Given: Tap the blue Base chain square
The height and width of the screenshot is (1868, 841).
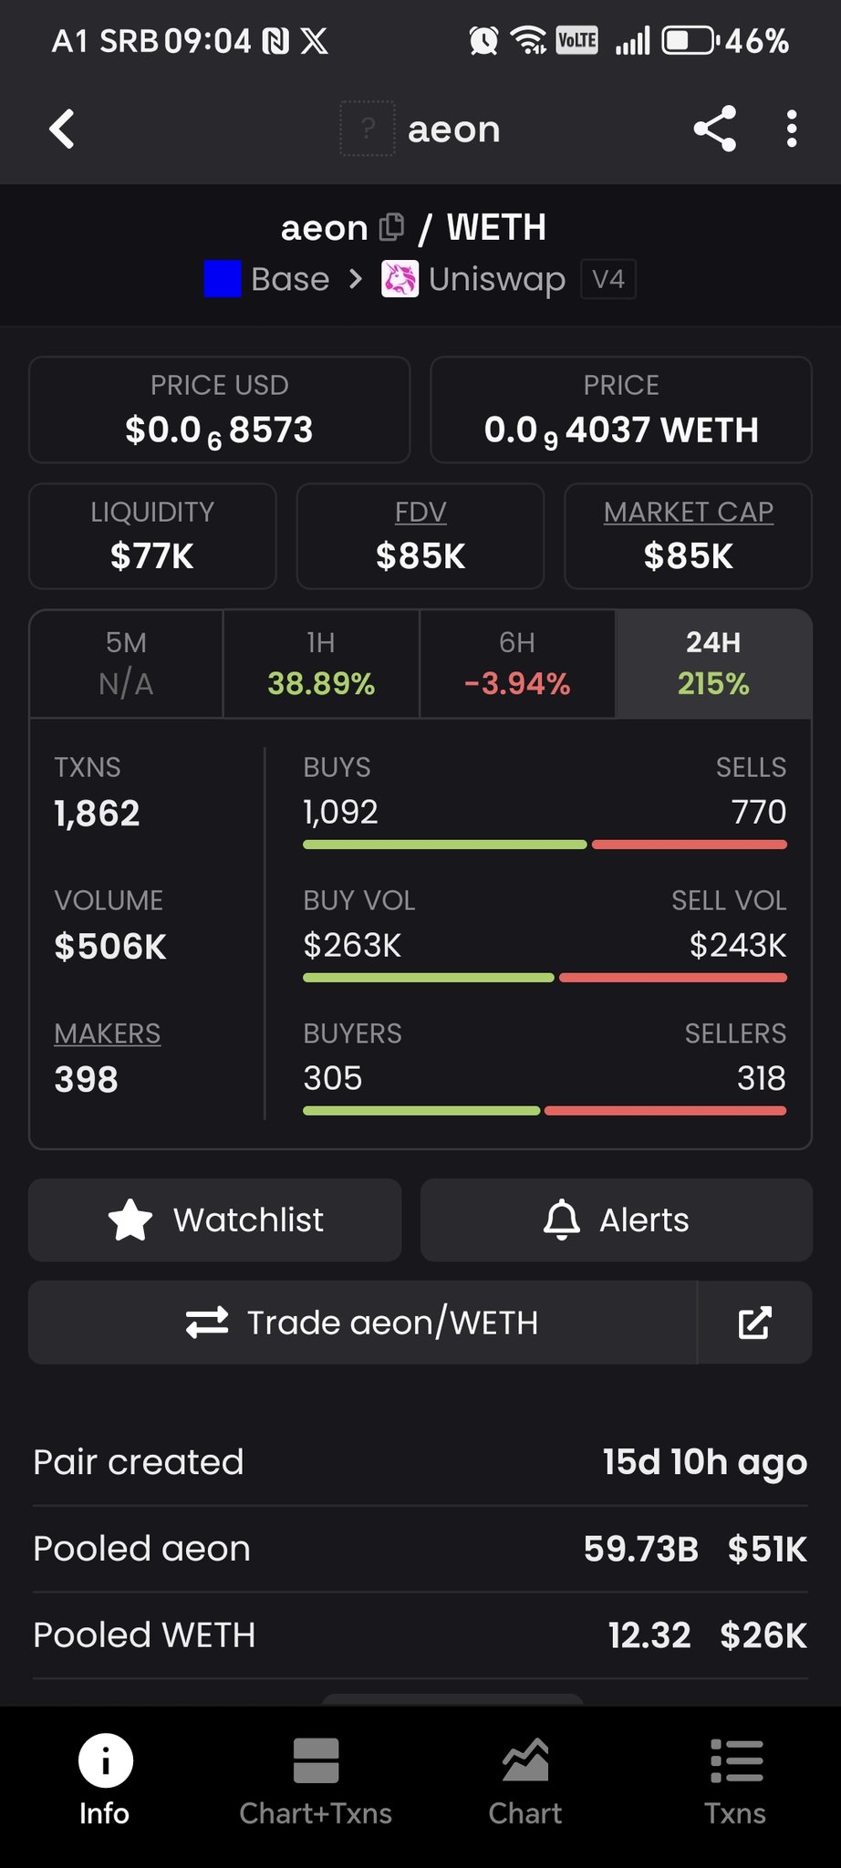Looking at the screenshot, I should [x=223, y=279].
